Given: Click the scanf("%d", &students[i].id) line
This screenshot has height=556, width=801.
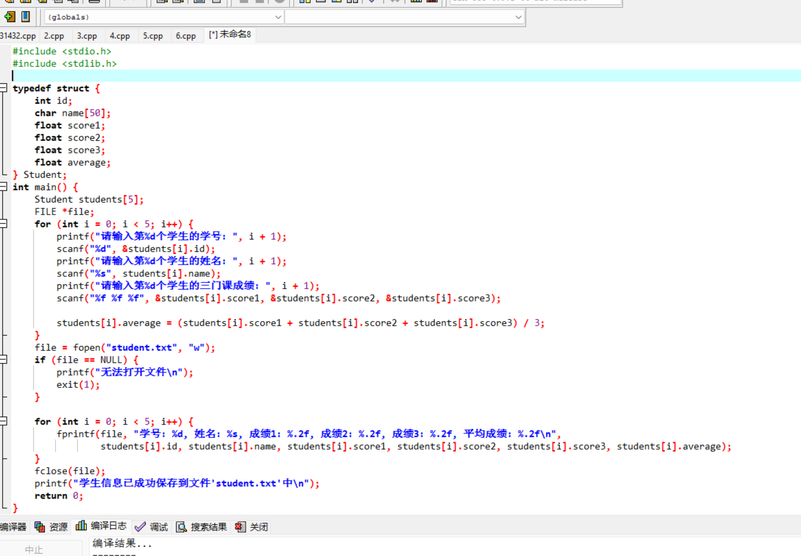Looking at the screenshot, I should [135, 249].
